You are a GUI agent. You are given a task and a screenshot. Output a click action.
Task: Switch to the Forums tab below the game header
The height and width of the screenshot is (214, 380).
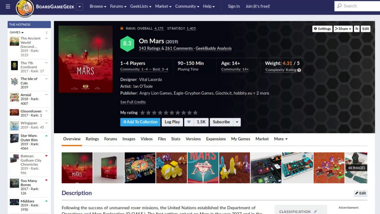(111, 139)
